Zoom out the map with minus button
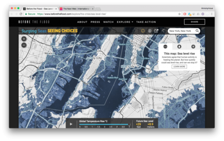 click(x=24, y=45)
